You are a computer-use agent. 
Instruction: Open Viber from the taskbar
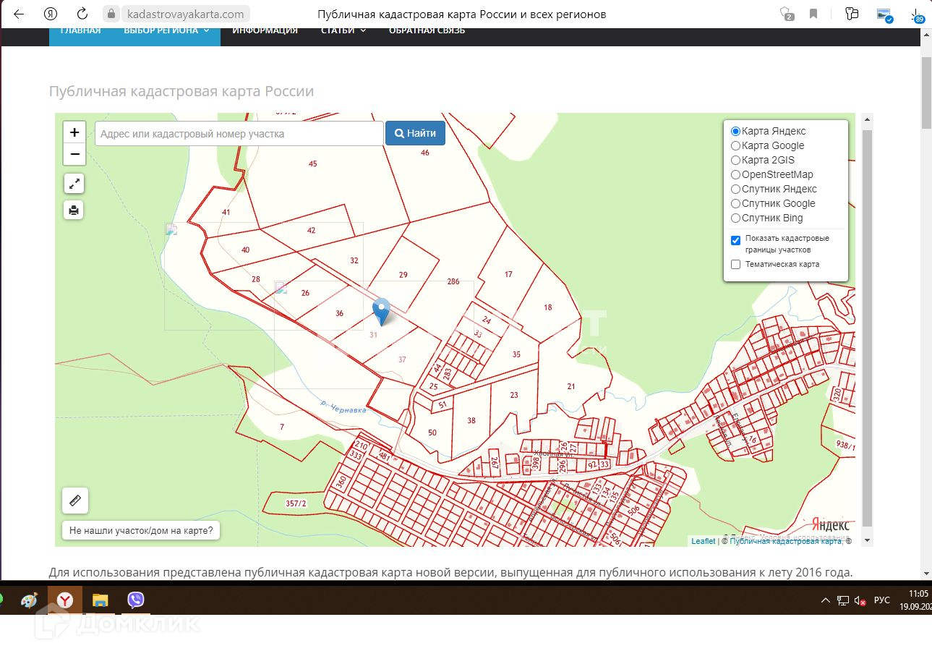[135, 600]
